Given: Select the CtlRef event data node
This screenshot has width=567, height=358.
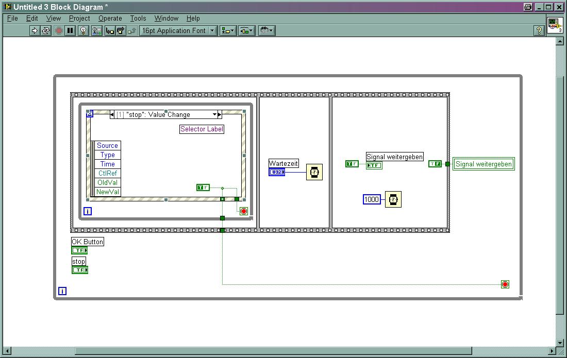Looking at the screenshot, I should point(107,174).
